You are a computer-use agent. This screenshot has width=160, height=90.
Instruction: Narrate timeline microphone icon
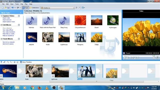tap(4, 62)
